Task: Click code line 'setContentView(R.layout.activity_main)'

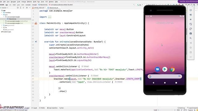Action: pyautogui.click(x=71, y=48)
